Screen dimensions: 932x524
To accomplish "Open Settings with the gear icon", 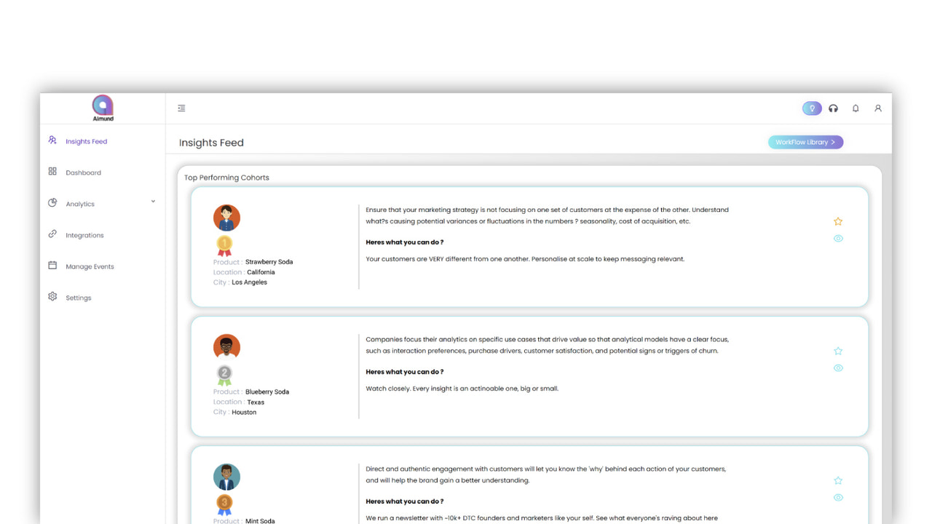I will [52, 297].
